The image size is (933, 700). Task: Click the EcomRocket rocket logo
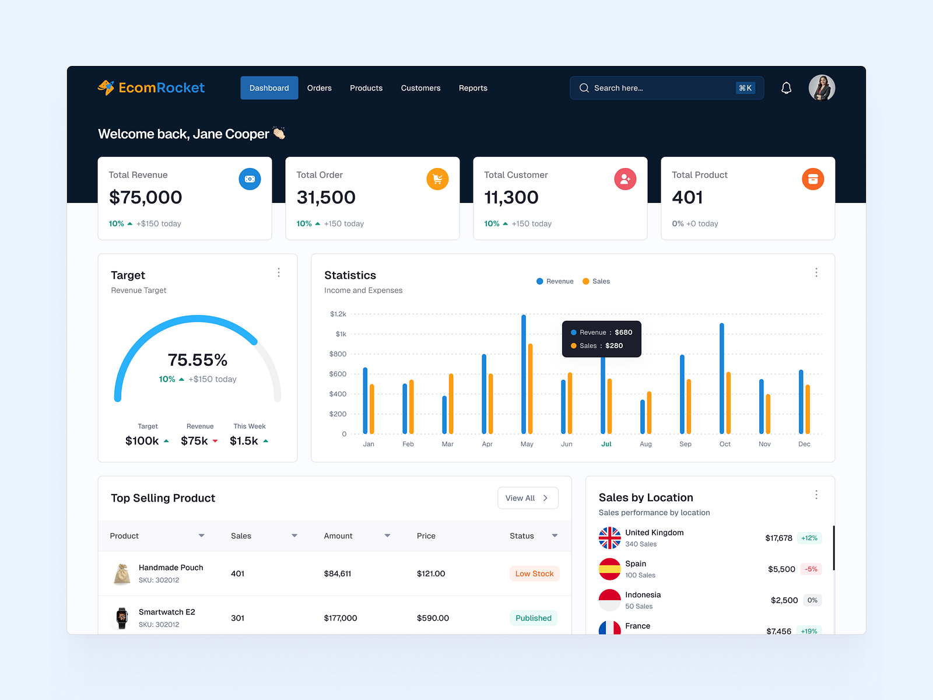(x=107, y=87)
